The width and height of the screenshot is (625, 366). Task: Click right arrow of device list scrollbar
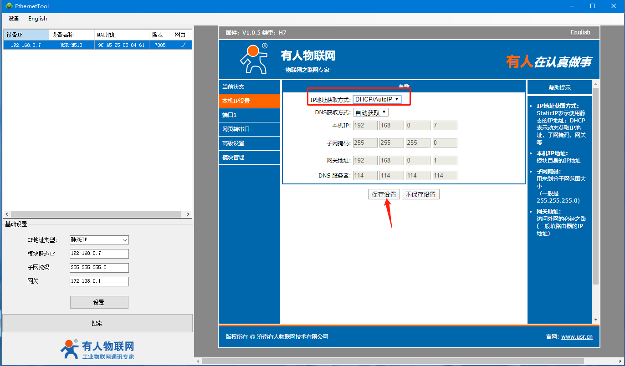pos(188,214)
